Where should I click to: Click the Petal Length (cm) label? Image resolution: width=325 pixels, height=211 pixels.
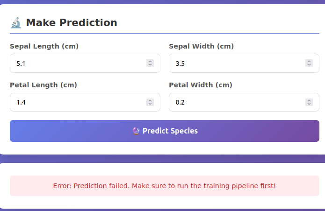(x=43, y=85)
